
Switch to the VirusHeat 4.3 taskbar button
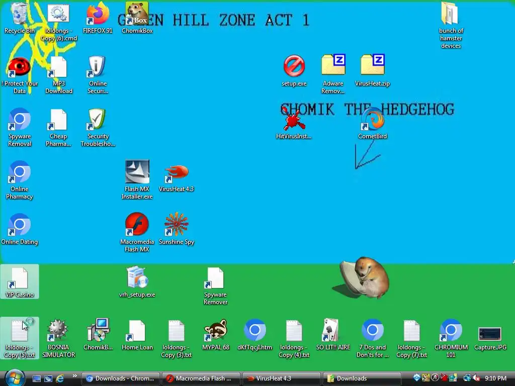point(281,378)
